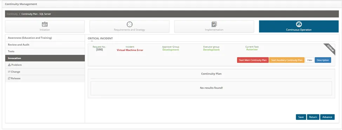Switch to Continuous Operation tab label
The width and height of the screenshot is (342, 130).
(299, 30)
